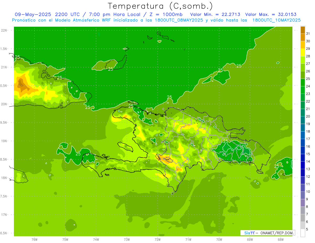Click the '19N' latitude label
The image size is (315, 243).
pyautogui.click(x=4, y=141)
